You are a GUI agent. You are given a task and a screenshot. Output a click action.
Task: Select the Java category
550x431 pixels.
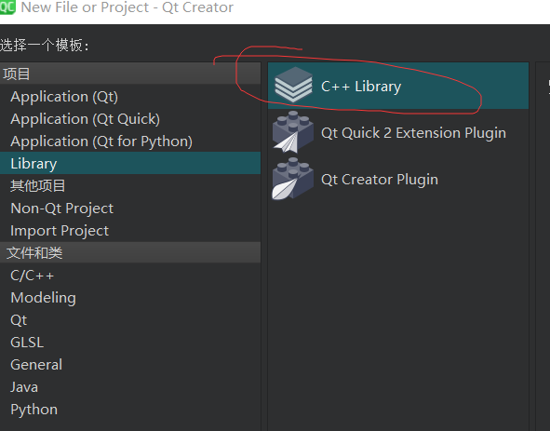click(130, 387)
